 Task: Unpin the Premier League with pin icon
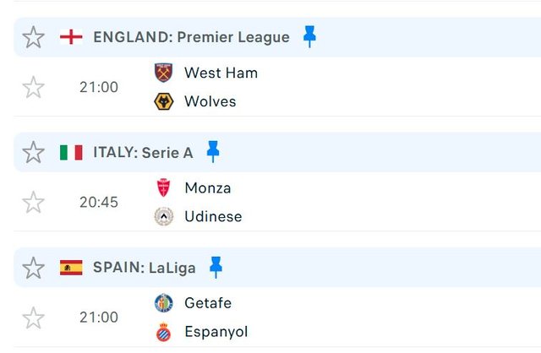[x=309, y=36]
